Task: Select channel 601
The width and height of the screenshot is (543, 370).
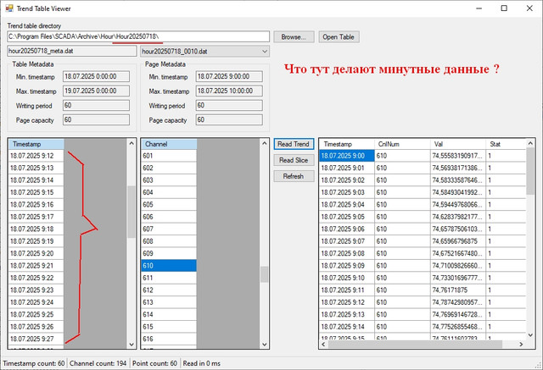Action: coord(169,156)
